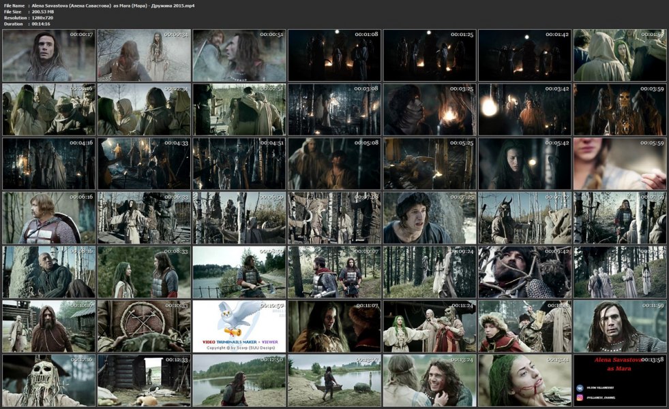Select the thumbnail stamped 00:11:24

[428, 327]
